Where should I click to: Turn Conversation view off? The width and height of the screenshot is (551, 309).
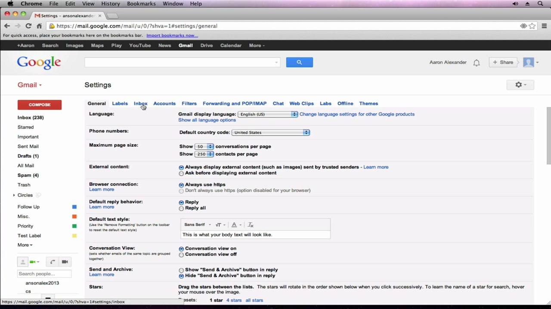click(x=181, y=255)
